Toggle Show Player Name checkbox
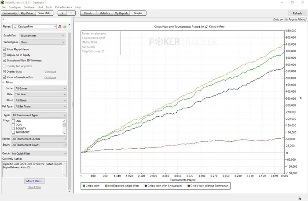Screen dimensions: 308x201 [x=4, y=49]
